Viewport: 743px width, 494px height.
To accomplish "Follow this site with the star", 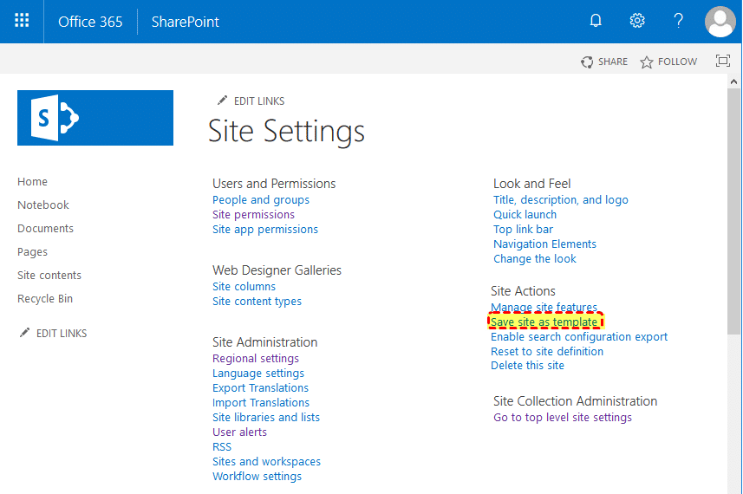I will coord(668,62).
